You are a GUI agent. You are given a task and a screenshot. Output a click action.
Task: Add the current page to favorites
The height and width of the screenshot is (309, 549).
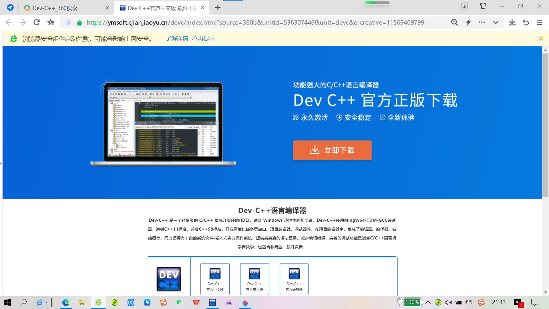coord(51,22)
